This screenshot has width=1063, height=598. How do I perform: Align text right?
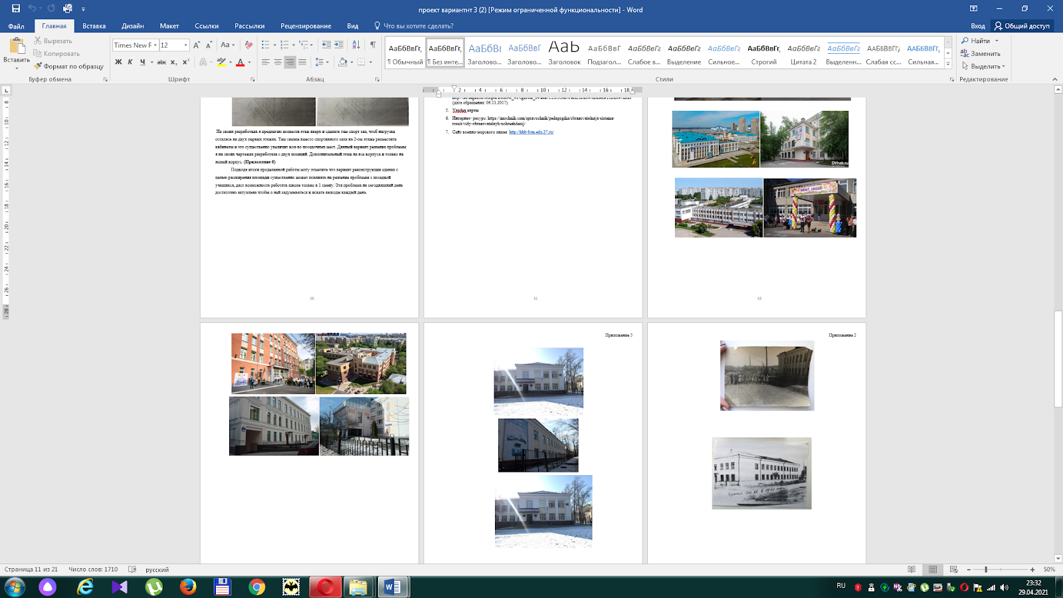[290, 62]
